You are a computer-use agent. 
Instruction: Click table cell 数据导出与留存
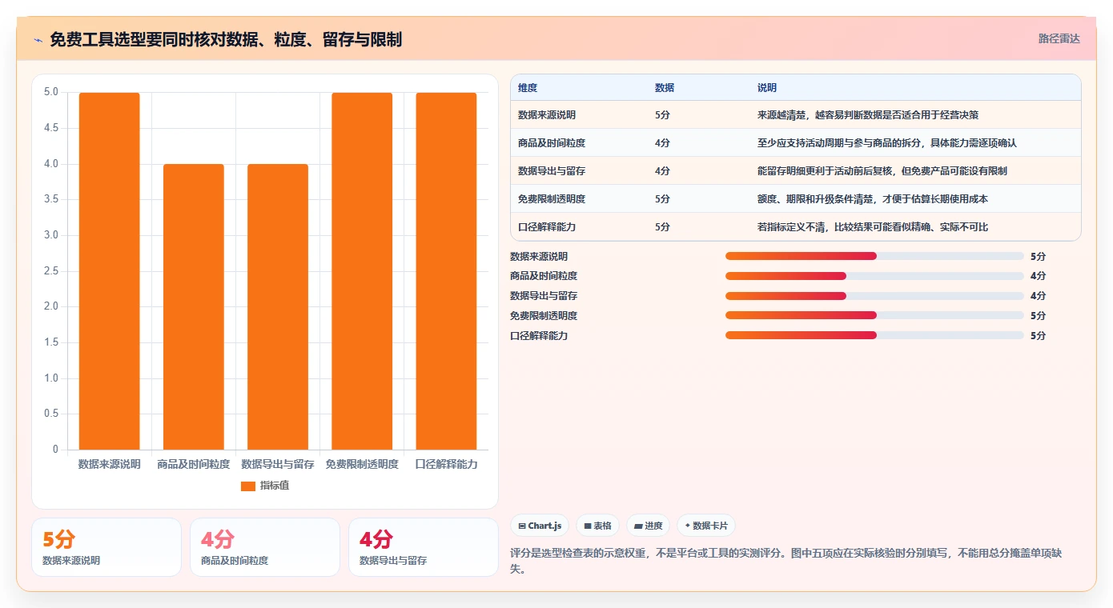click(x=552, y=171)
